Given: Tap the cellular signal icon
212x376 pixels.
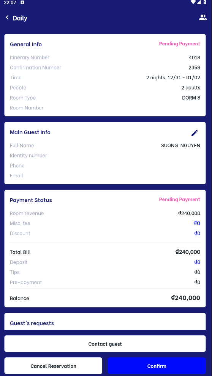Looking at the screenshot, I should pos(199,2).
